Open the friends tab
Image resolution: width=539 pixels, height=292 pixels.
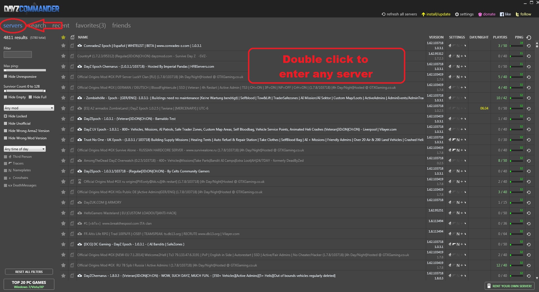[121, 26]
